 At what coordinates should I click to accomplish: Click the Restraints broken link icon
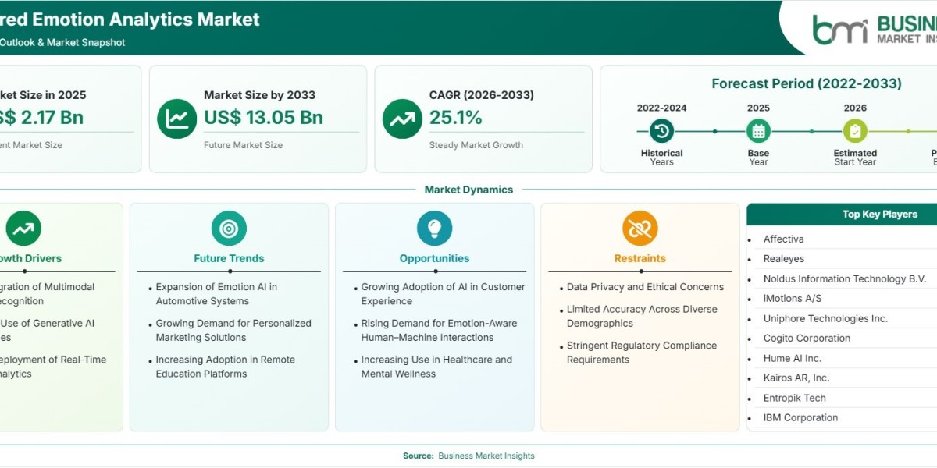[640, 229]
